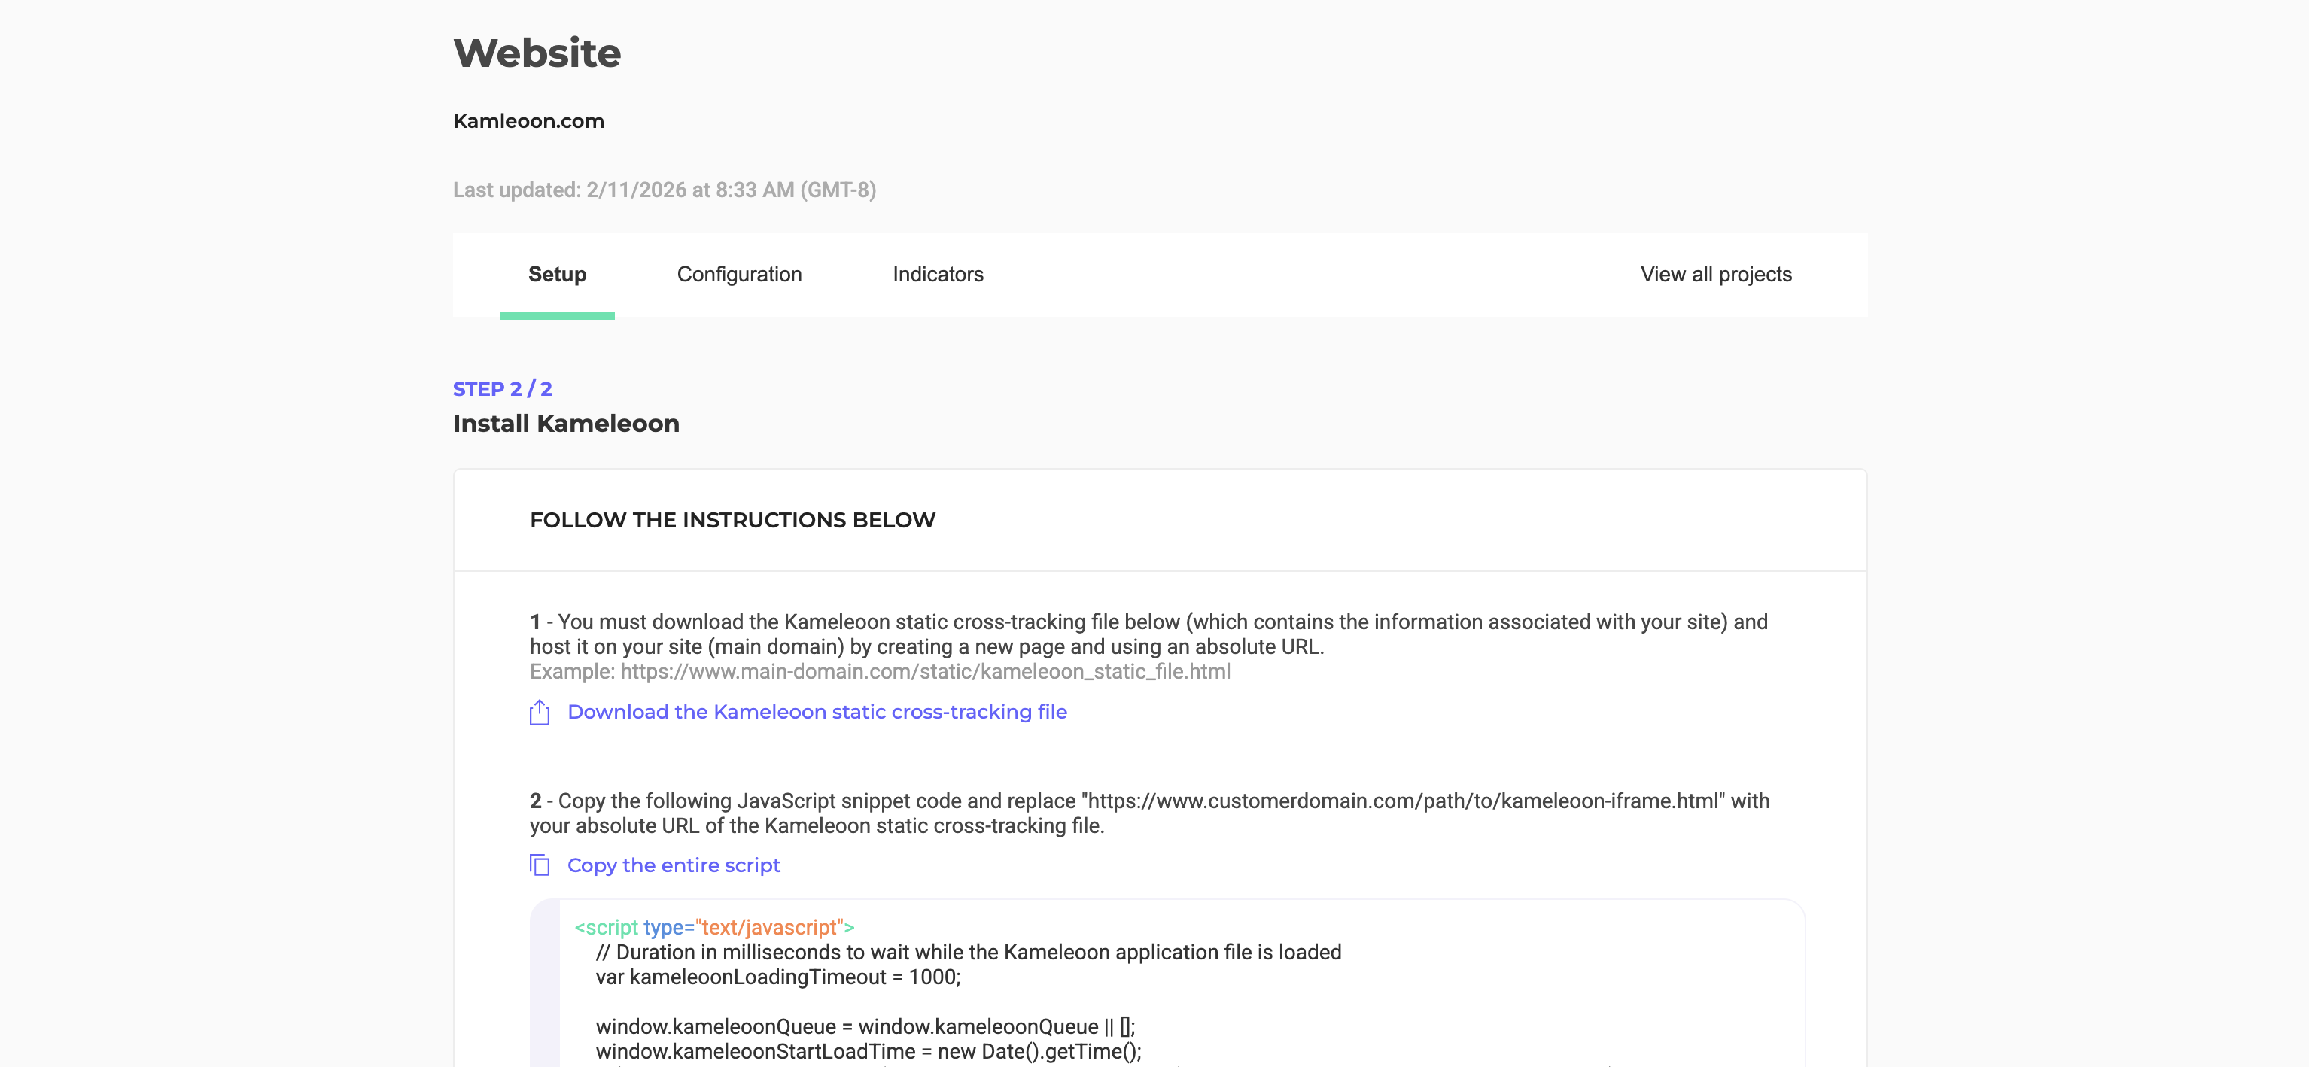This screenshot has width=2309, height=1067.
Task: Click the Install Kameleoon heading
Action: coord(566,424)
